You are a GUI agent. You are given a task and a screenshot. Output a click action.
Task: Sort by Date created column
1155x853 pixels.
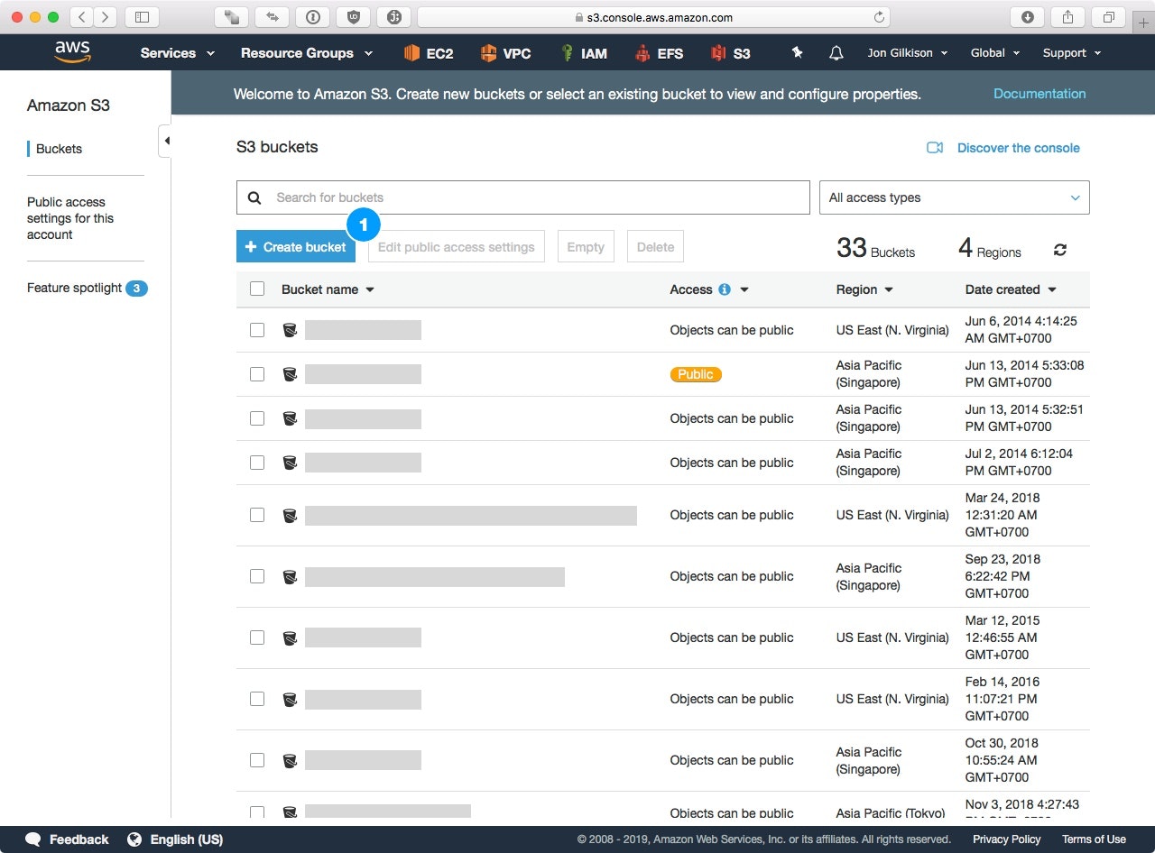click(x=1011, y=289)
